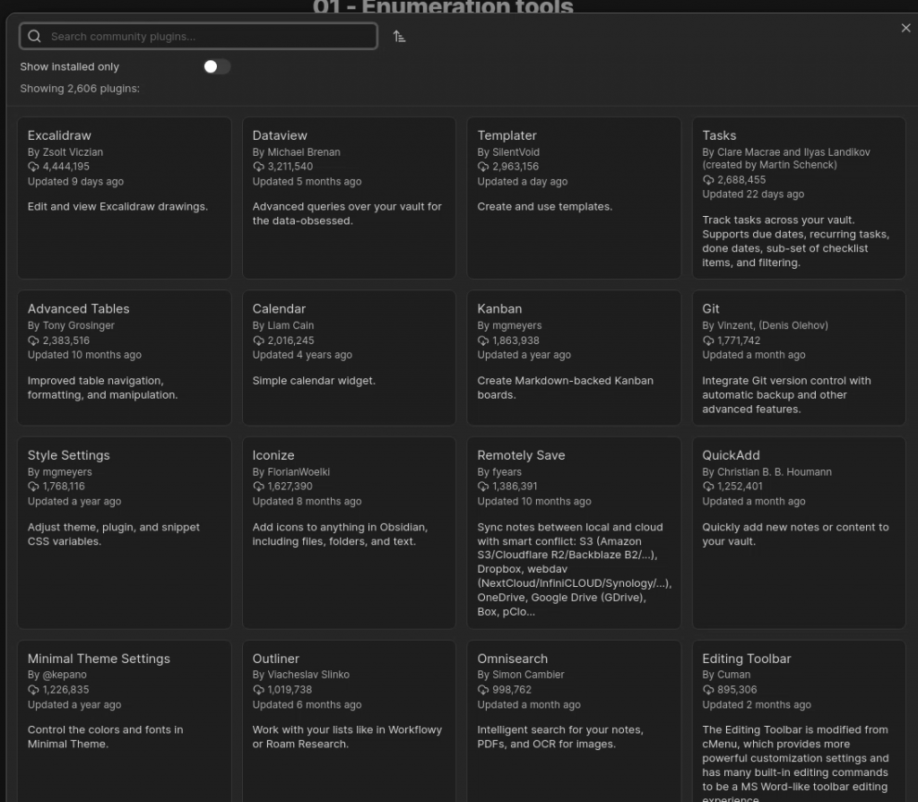Click the download icon on Advanced Tables card
This screenshot has width=918, height=802.
33,341
